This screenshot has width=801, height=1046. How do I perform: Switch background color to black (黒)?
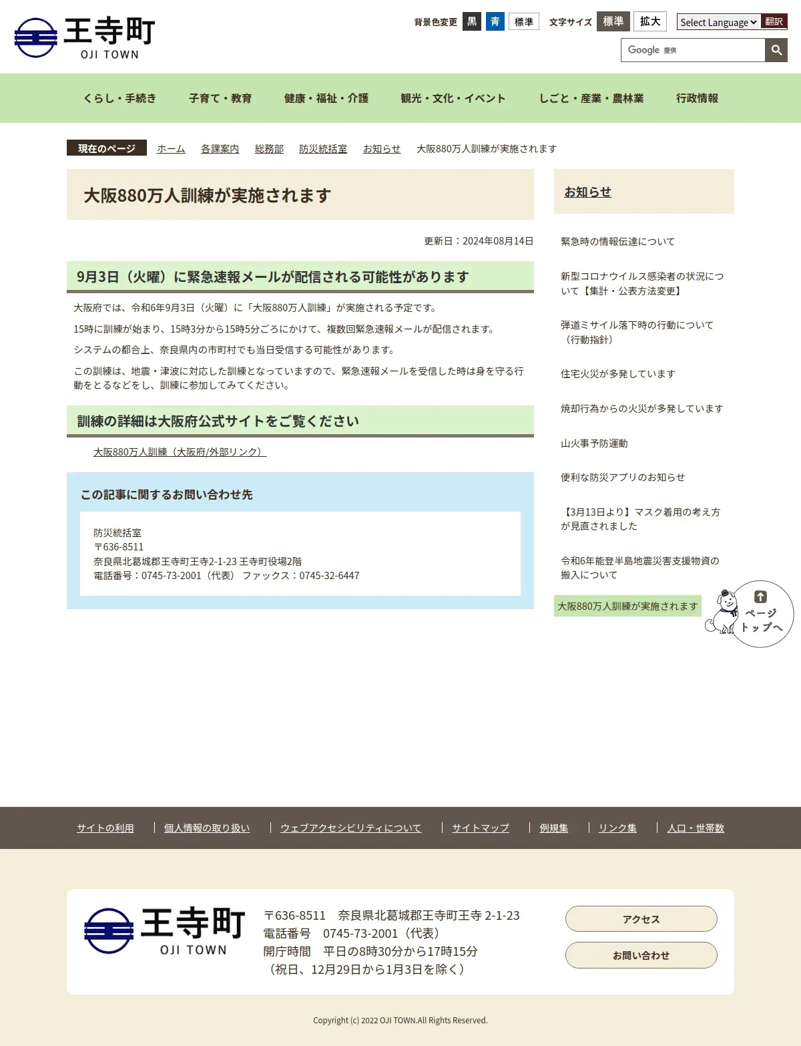click(x=472, y=21)
